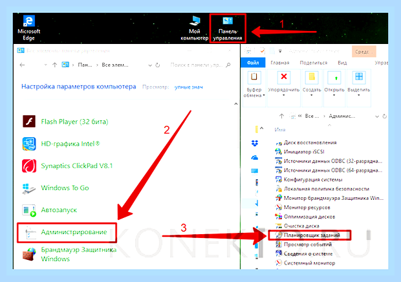Expand the Создать dropdown arrow
The image size is (401, 282).
point(312,95)
